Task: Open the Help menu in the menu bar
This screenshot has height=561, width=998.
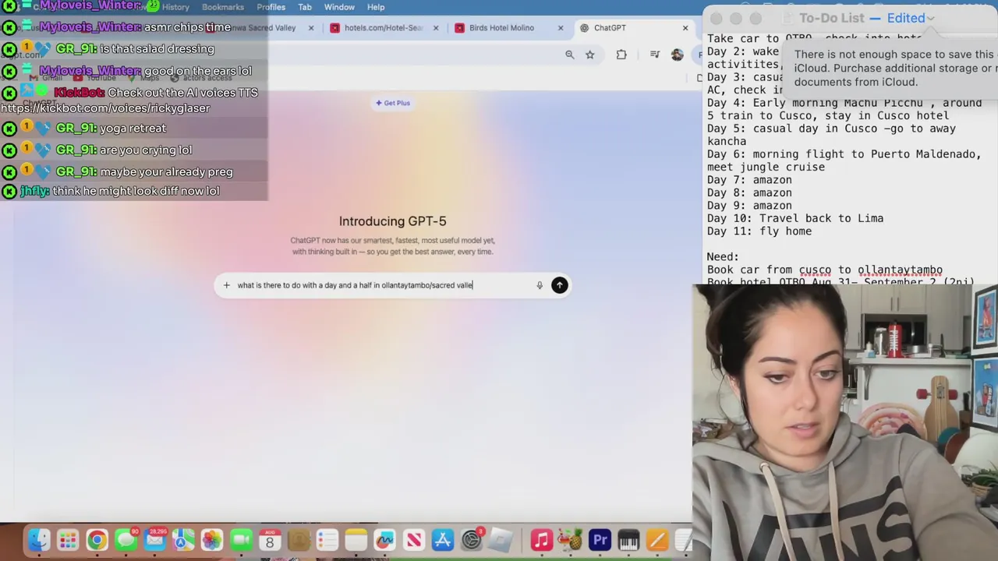Action: (376, 7)
